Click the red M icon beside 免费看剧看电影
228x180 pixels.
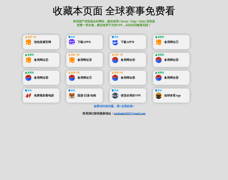[28, 95]
